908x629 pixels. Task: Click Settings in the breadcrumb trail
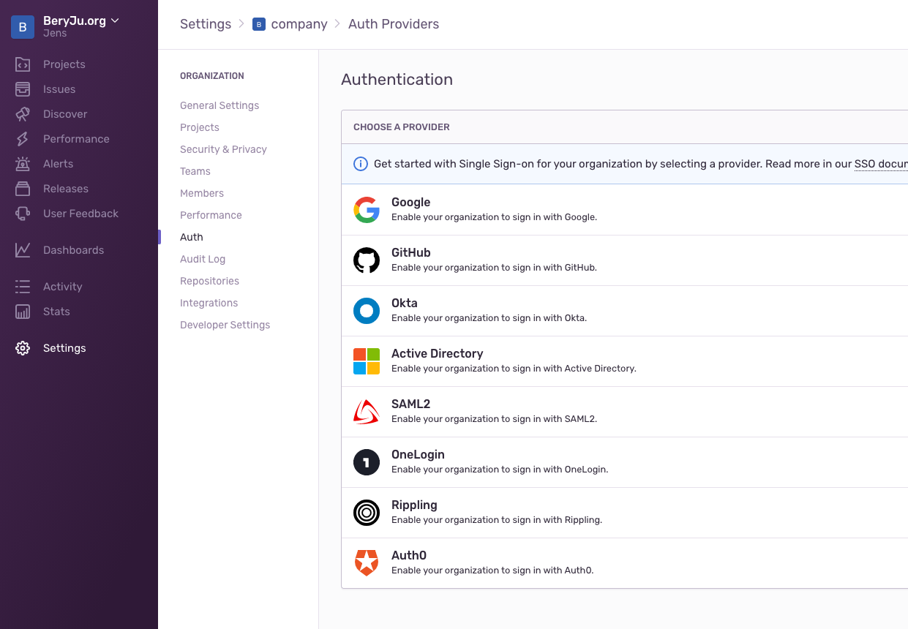[x=206, y=23]
